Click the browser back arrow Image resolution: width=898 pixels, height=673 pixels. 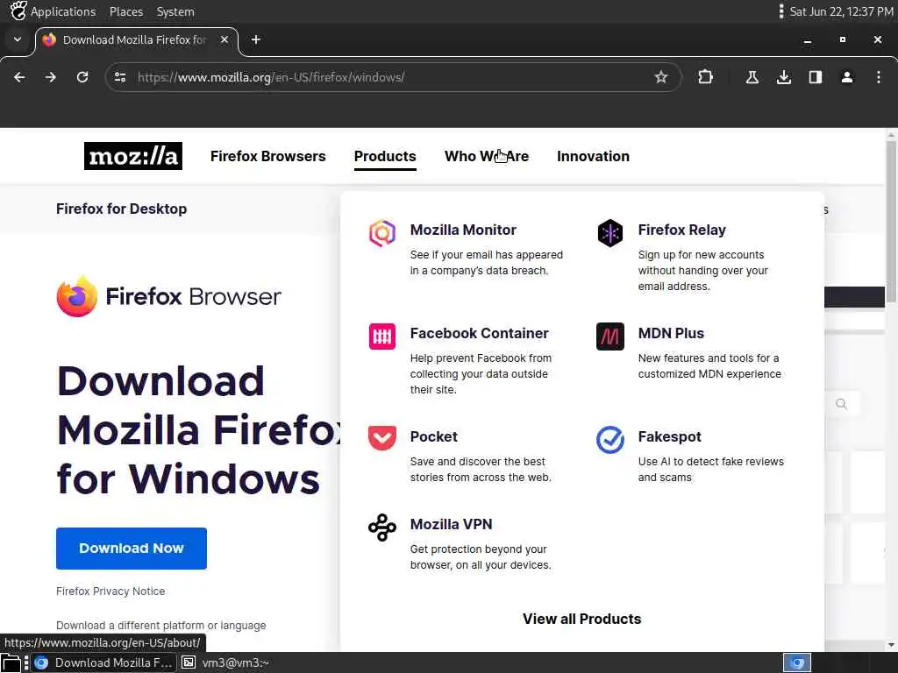tap(19, 77)
